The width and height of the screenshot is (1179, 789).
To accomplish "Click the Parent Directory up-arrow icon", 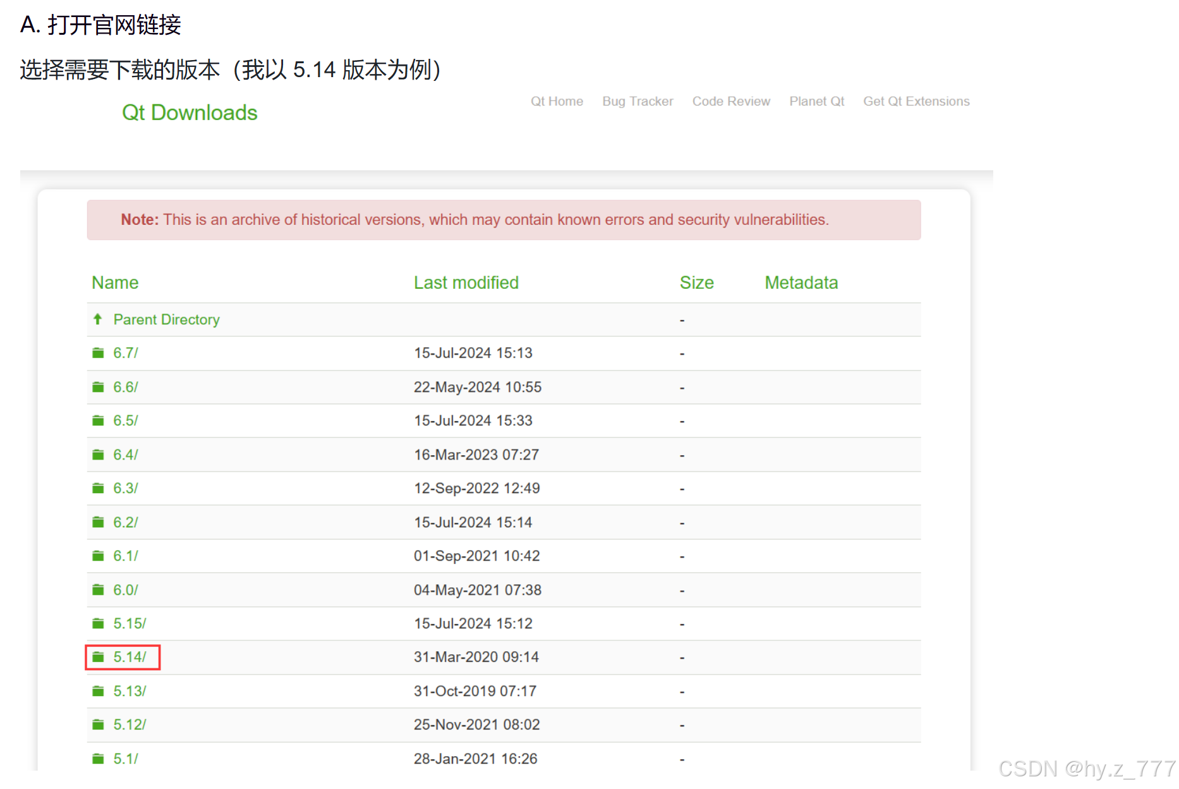I will coord(98,319).
